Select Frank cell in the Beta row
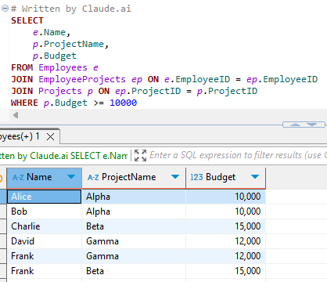 coord(45,271)
